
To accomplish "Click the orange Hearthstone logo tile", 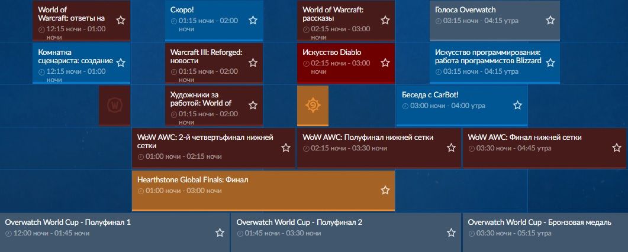I will click(x=313, y=106).
